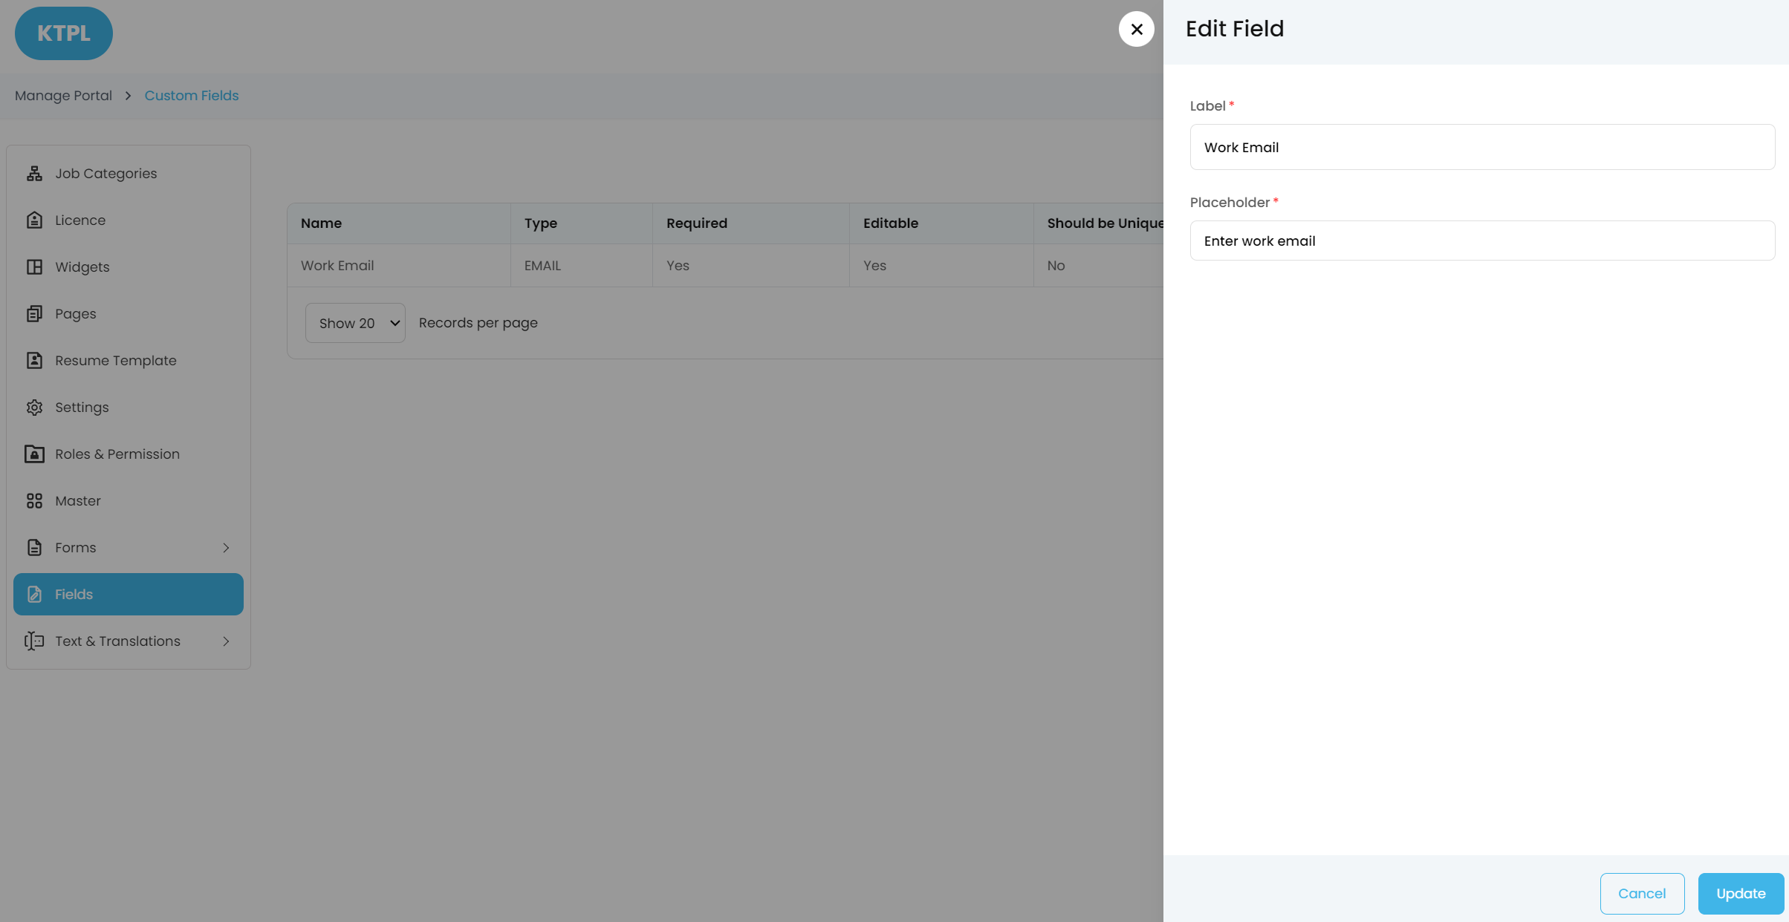Select the Fields menu item
1789x922 pixels.
coord(129,594)
